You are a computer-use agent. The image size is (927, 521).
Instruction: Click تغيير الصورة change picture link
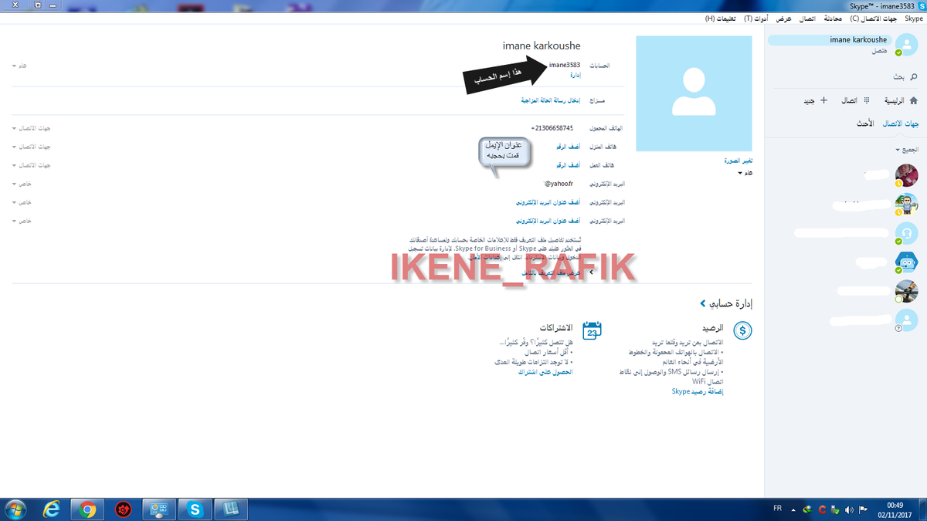tap(737, 161)
